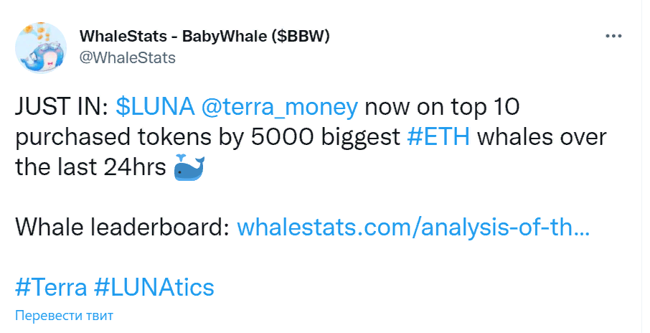650x333 pixels.
Task: Follow the whalestats.com analysis link
Action: click(413, 228)
